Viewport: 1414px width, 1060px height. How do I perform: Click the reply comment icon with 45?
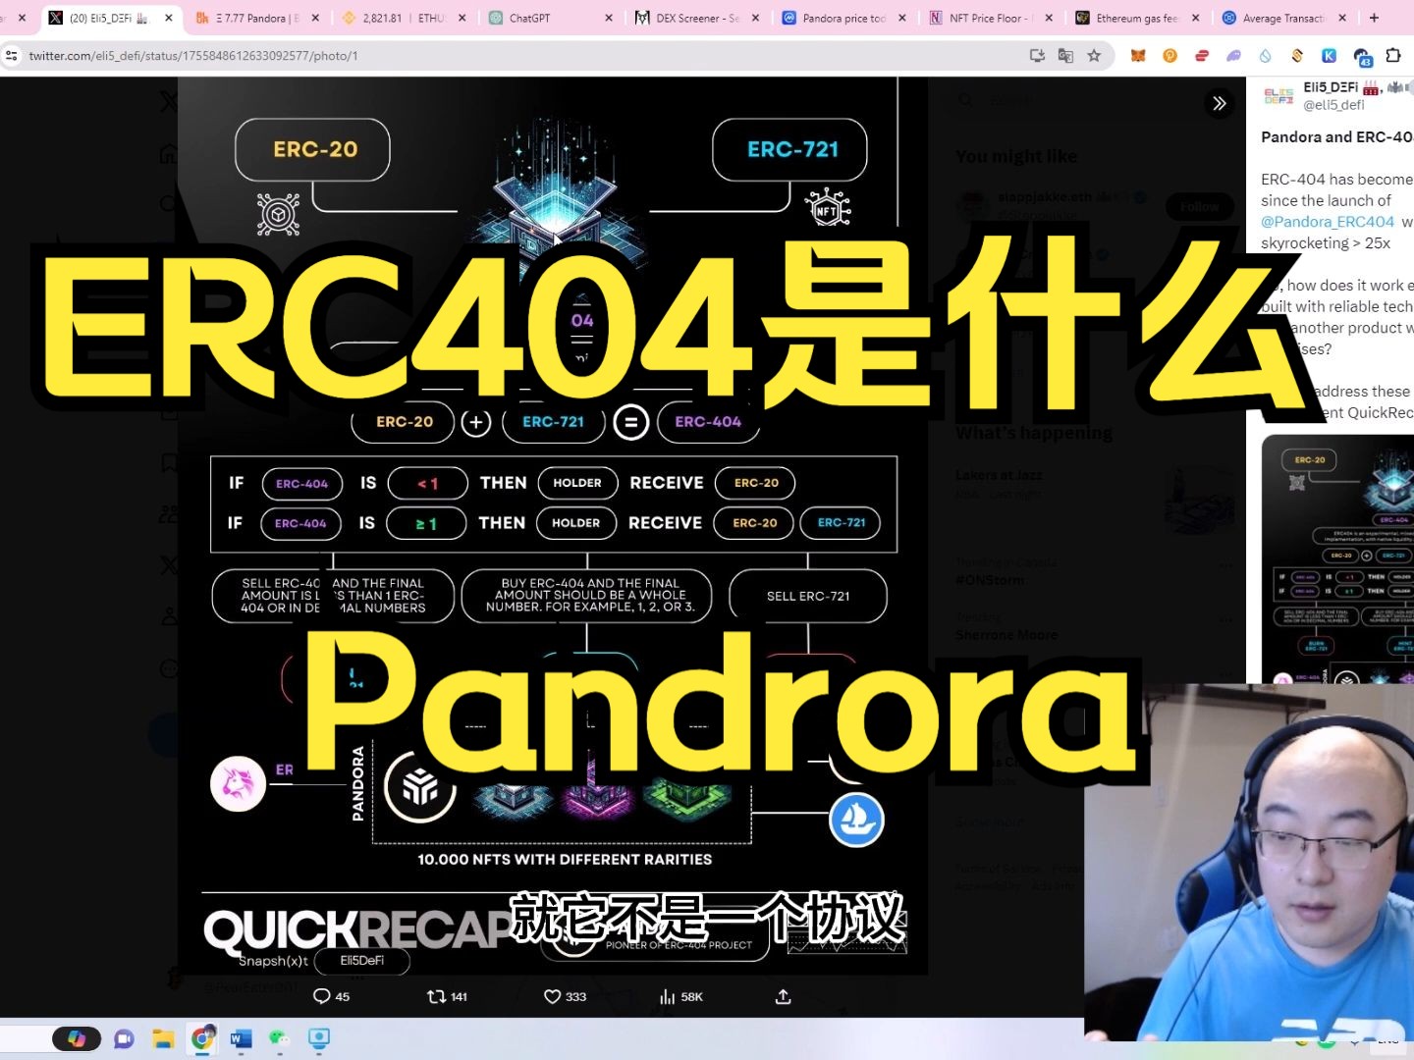321,996
